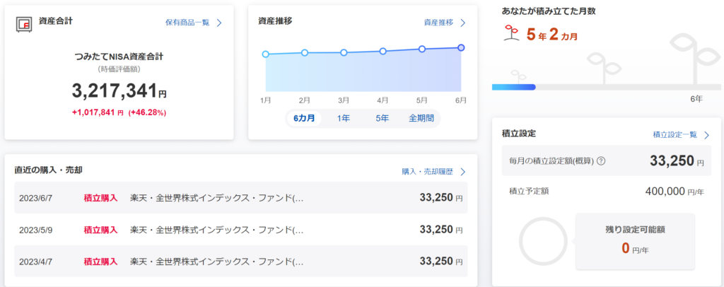Open the 2023/6/7 積立購入 transaction row
Screen dimensions: 724x287
tap(240, 199)
